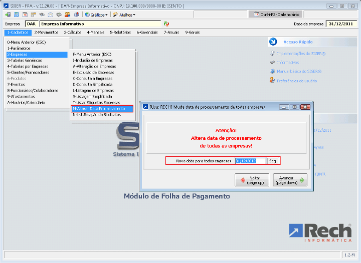Click the Ctrl+F2-Calendário button
This screenshot has height=263, width=361.
276,15
